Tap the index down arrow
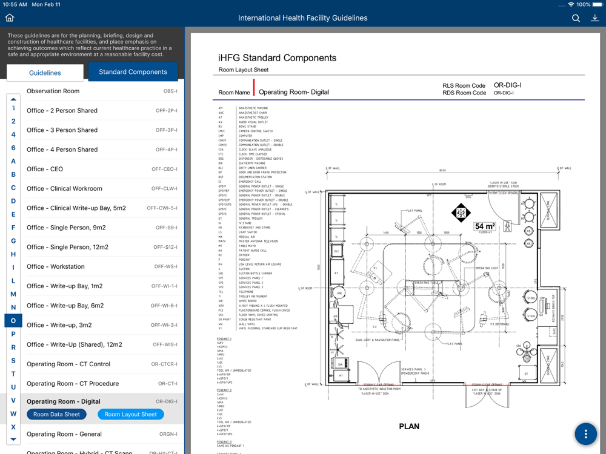606x454 pixels. (x=13, y=439)
